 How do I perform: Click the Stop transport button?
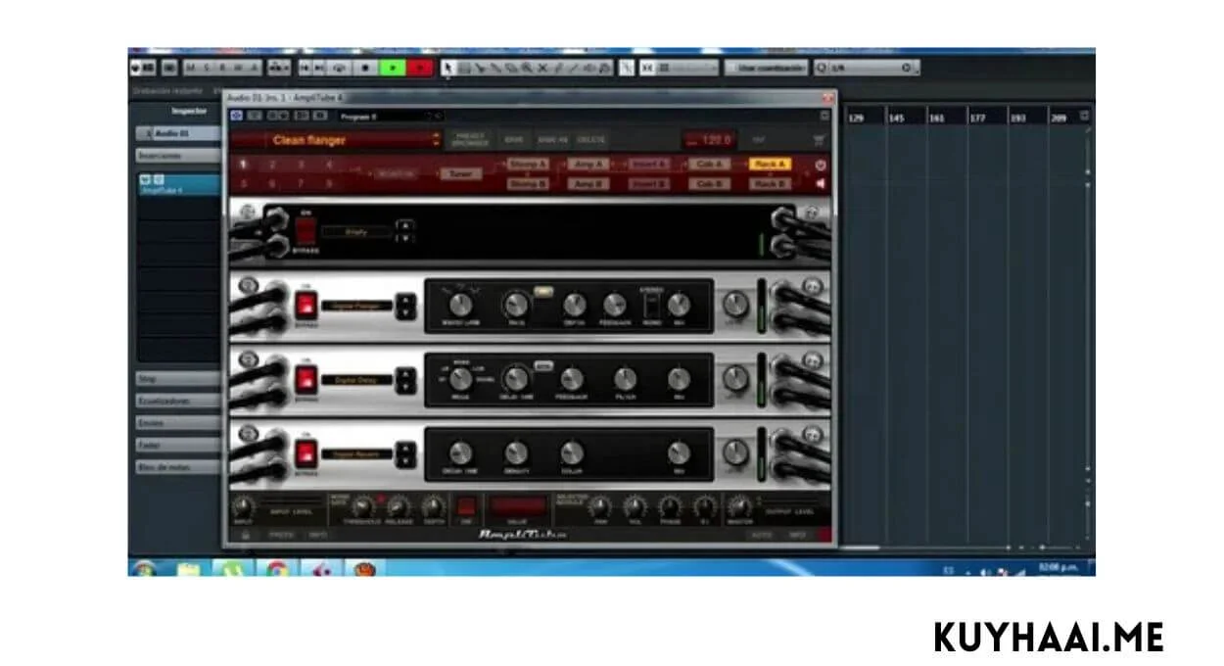[365, 68]
